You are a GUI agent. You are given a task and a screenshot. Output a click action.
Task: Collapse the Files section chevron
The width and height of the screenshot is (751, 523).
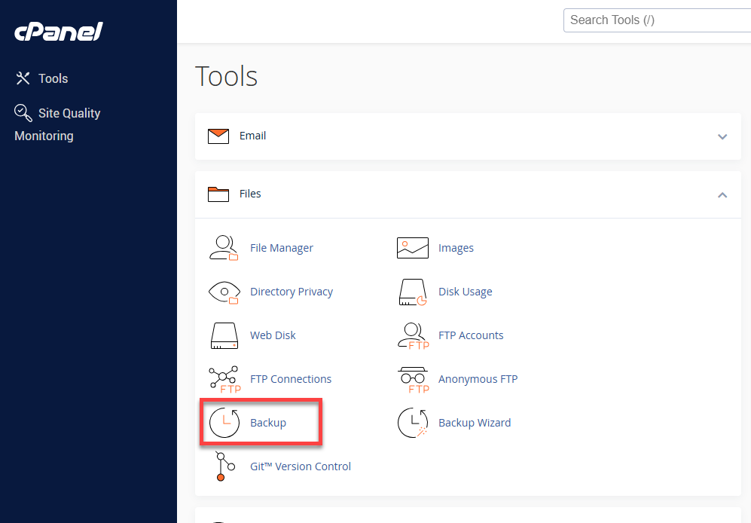click(x=722, y=194)
